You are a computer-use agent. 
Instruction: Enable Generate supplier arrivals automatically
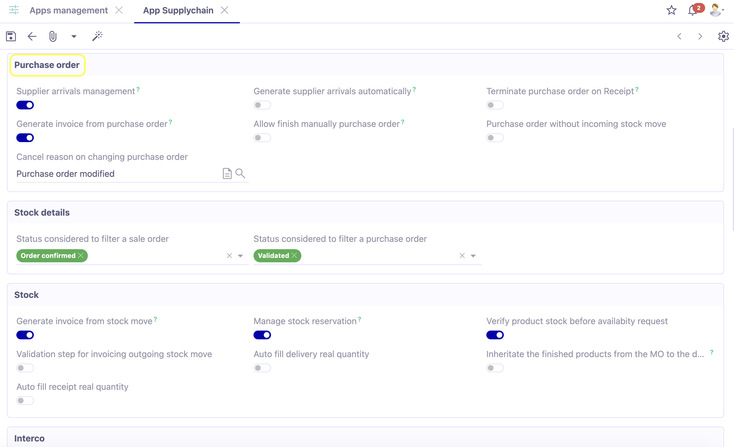coord(262,105)
